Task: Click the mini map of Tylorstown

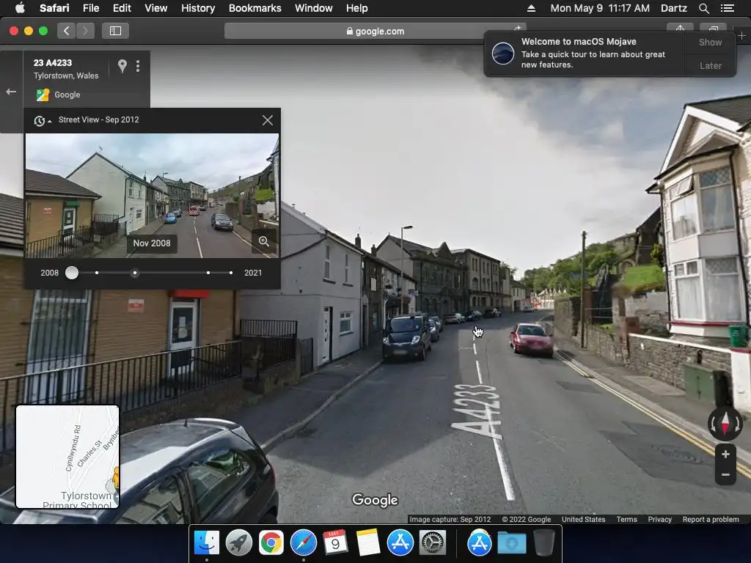Action: coord(67,457)
